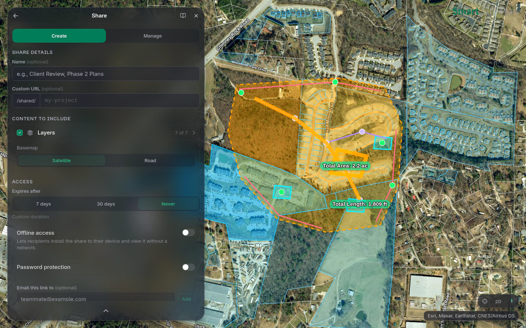Turn on Password protection toggle
The image size is (526, 328).
(188, 267)
